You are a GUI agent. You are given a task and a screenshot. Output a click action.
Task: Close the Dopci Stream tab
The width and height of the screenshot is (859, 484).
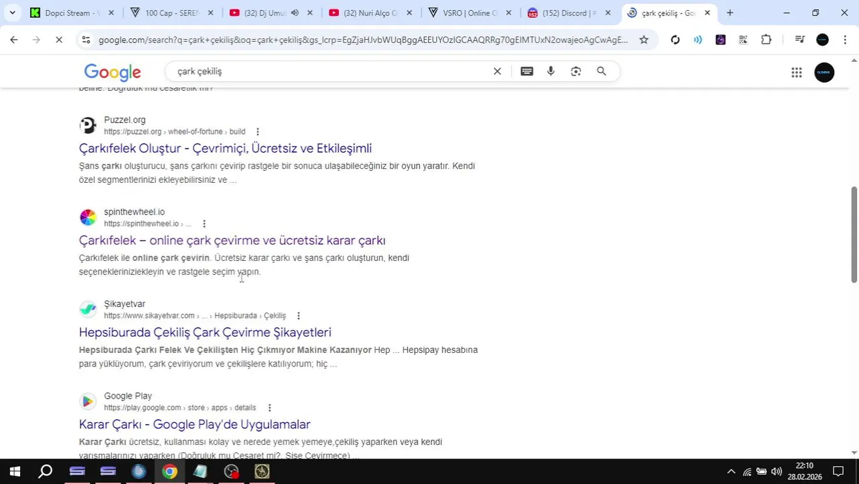[112, 13]
